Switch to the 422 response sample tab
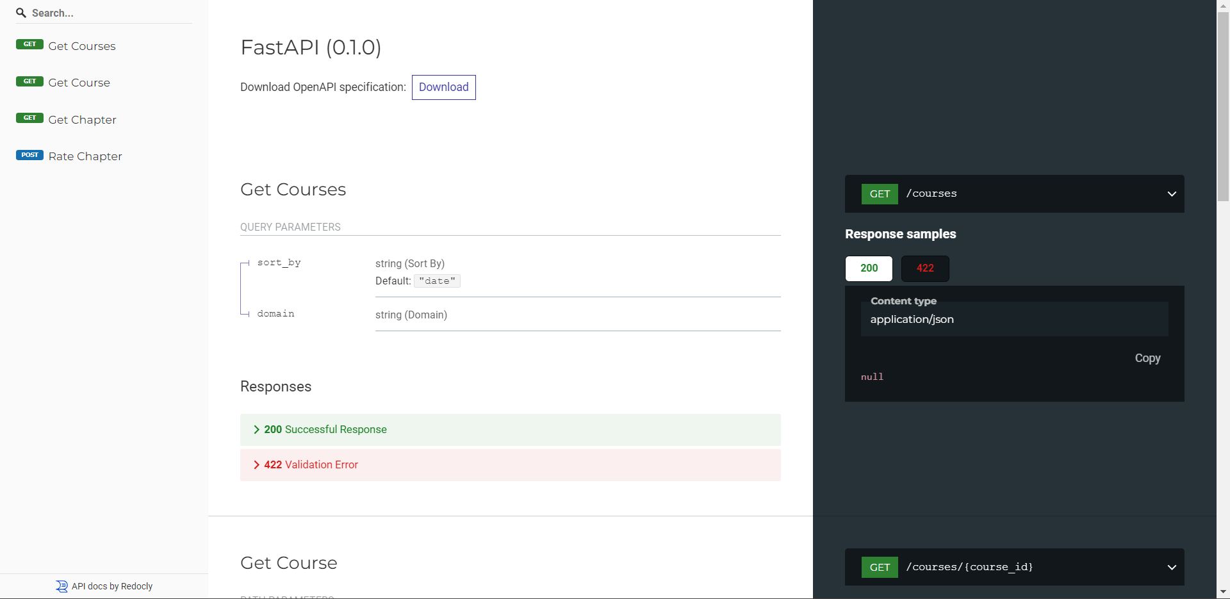The width and height of the screenshot is (1230, 599). coord(924,268)
